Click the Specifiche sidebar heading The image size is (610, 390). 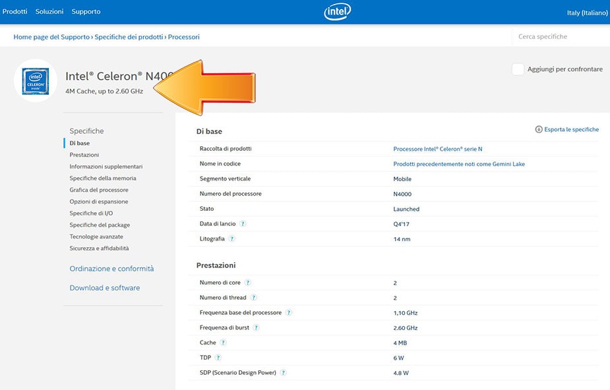tap(87, 131)
